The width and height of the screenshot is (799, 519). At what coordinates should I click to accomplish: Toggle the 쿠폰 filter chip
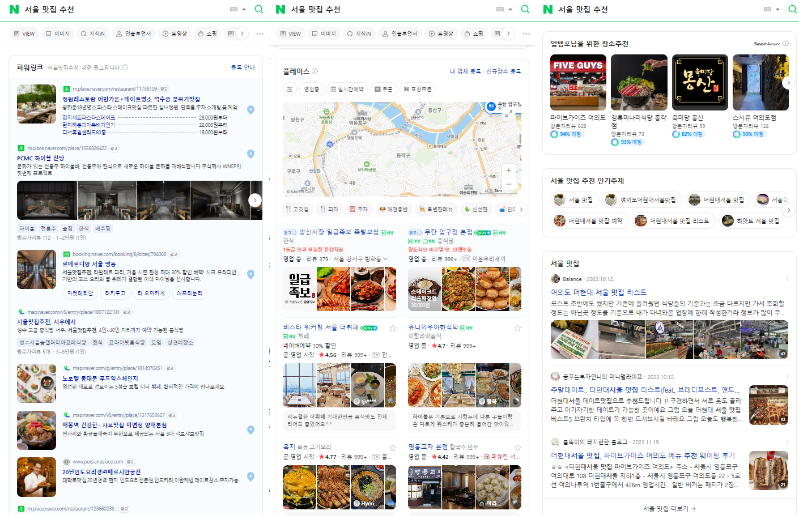click(384, 89)
